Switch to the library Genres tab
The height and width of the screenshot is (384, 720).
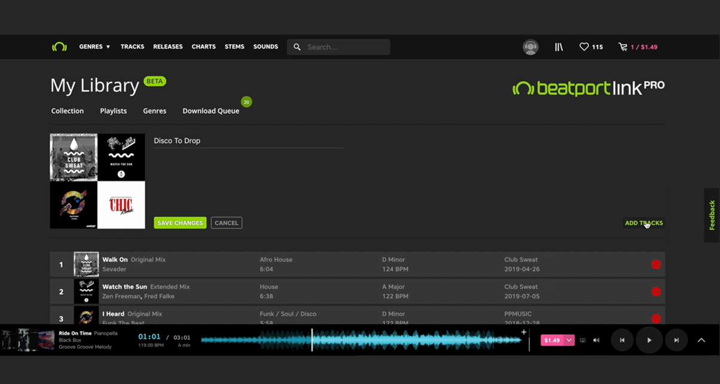pos(155,111)
